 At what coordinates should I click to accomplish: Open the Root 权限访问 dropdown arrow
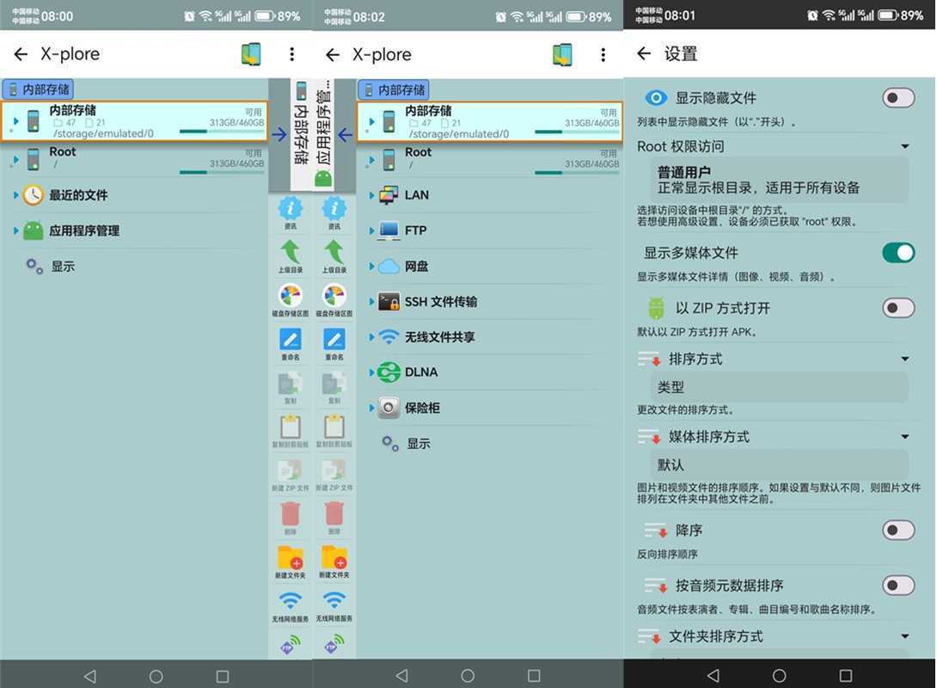pos(905,146)
